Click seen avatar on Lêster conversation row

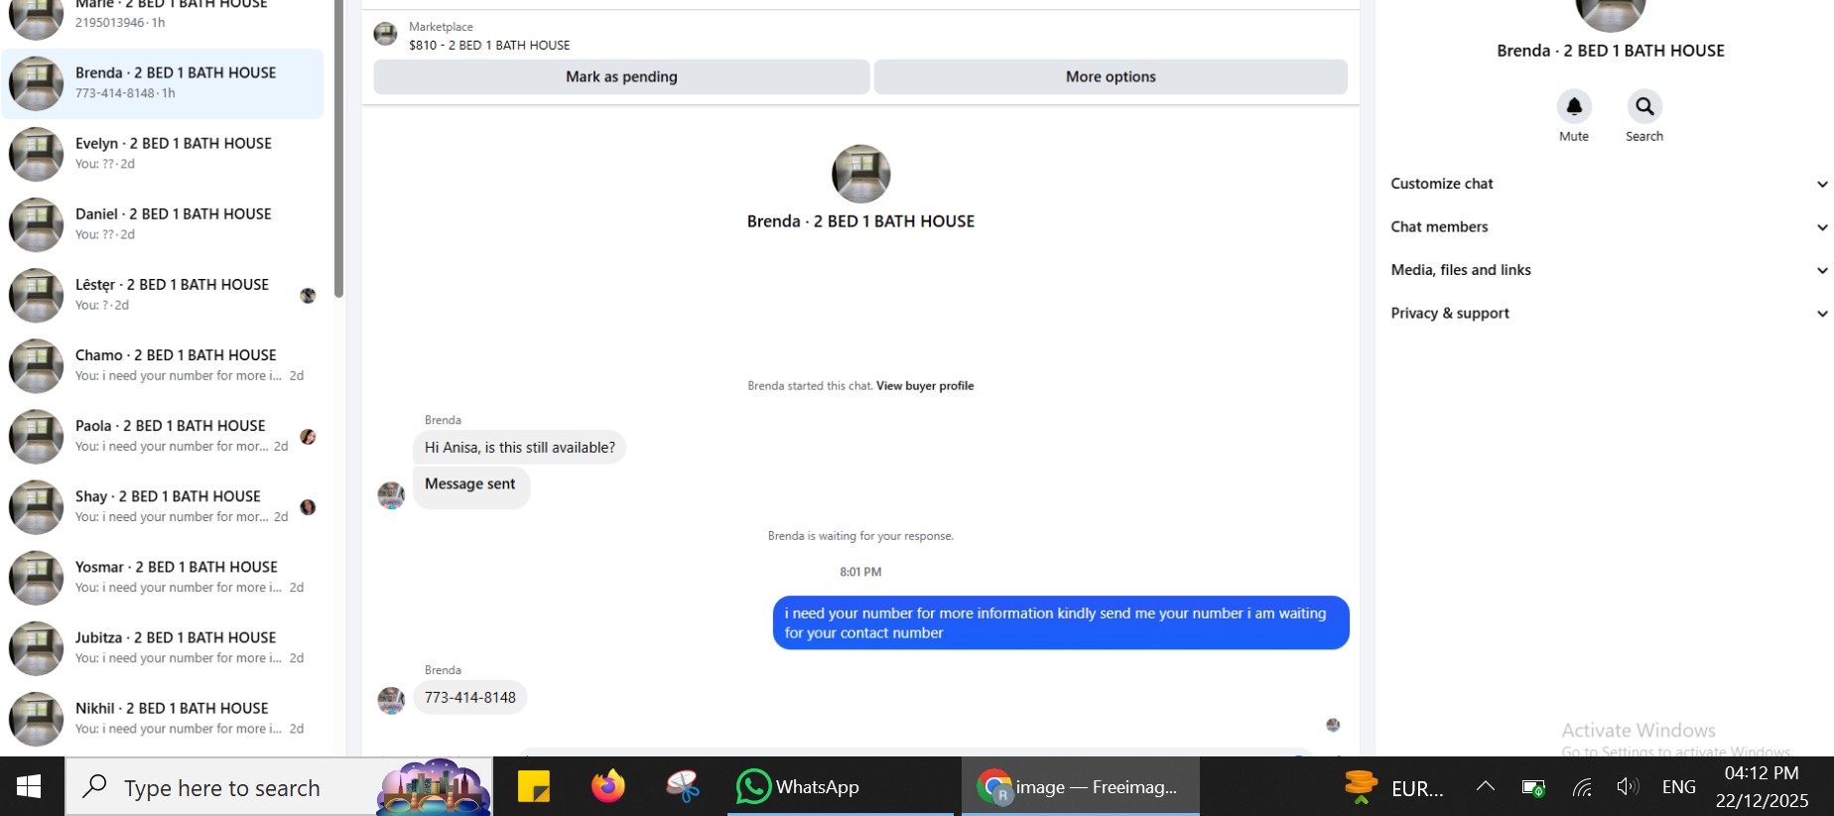(308, 296)
